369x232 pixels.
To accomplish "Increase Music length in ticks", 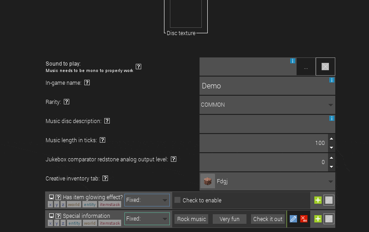I will point(331,139).
